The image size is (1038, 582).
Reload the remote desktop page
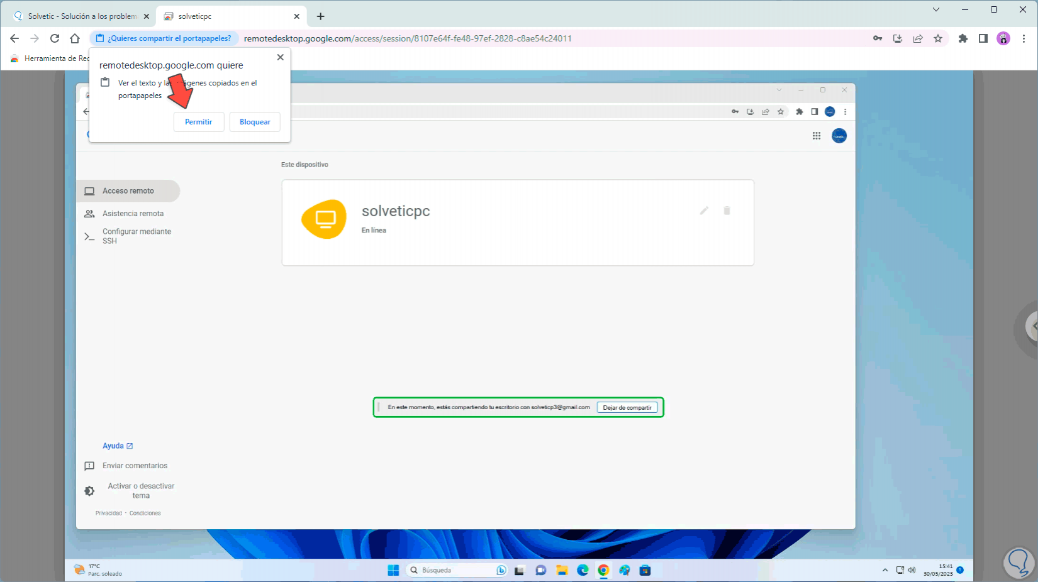click(x=55, y=38)
